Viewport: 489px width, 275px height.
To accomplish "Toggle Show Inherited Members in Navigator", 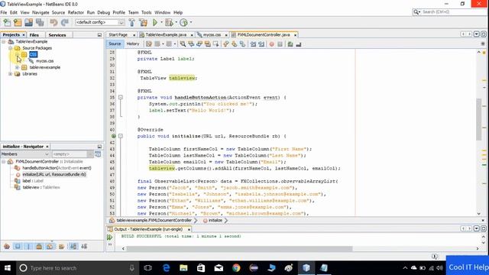I will (7, 246).
